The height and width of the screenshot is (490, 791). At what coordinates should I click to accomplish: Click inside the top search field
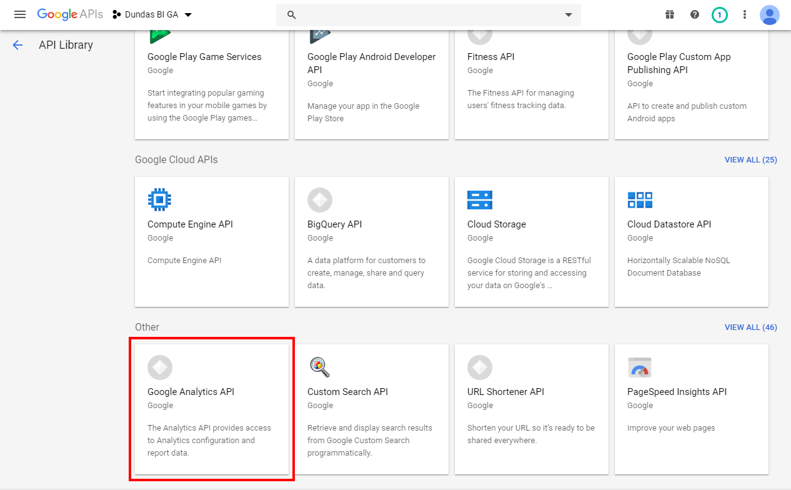[x=425, y=15]
